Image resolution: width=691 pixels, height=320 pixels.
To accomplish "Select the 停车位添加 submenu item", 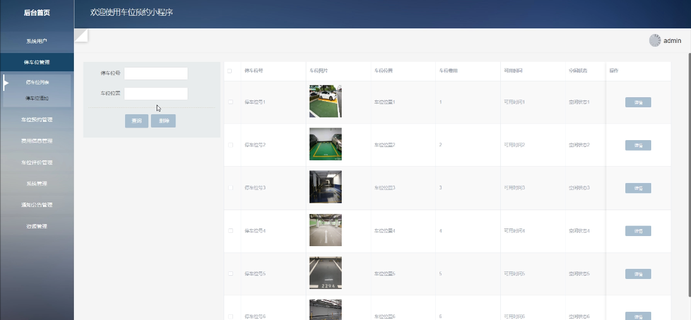I will coord(37,98).
